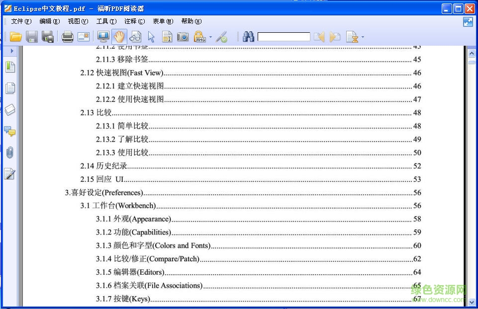Open the Bookmarks panel in the sidebar
The image size is (478, 309).
(10, 66)
